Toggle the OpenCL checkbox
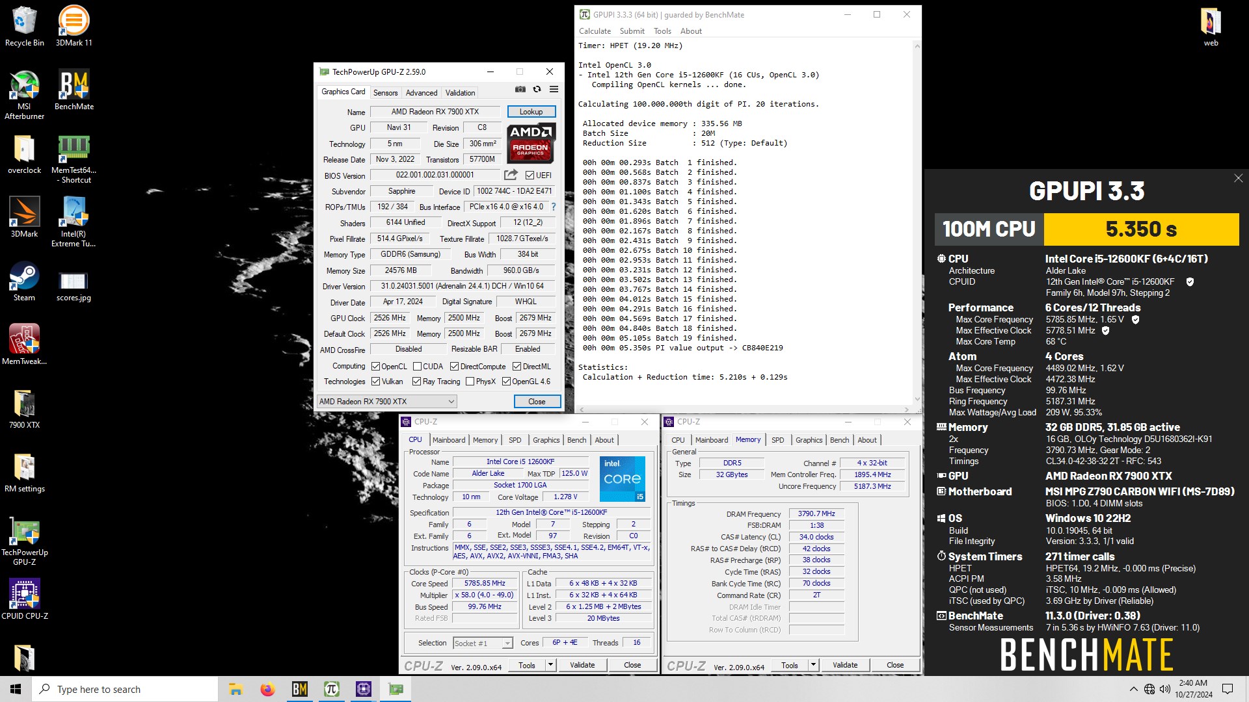This screenshot has height=702, width=1249. pos(375,367)
